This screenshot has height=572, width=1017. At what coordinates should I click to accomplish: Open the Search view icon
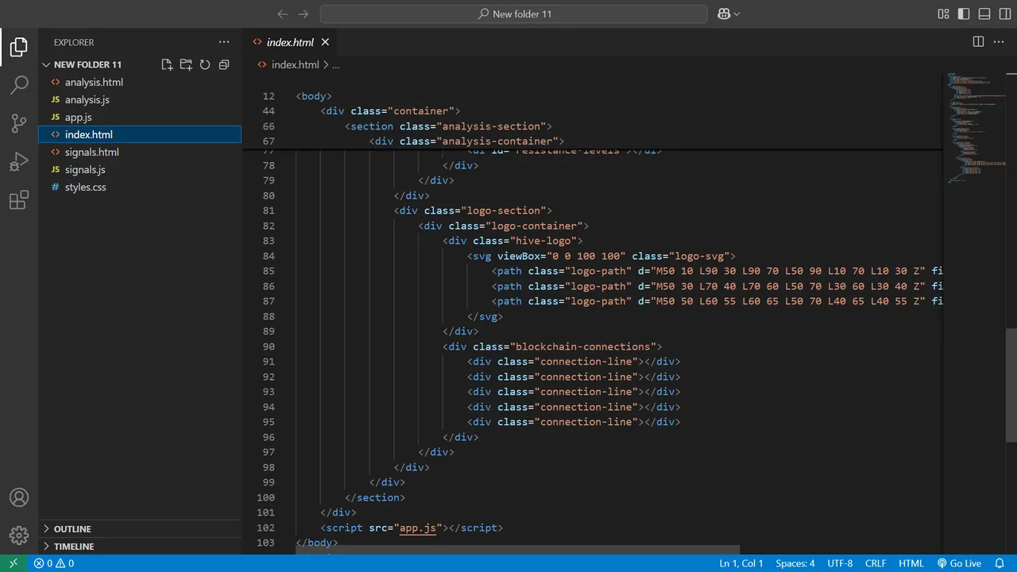pos(19,85)
